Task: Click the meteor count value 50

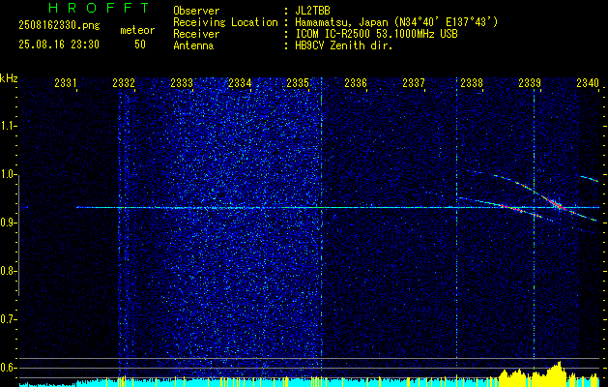Action: (x=140, y=45)
